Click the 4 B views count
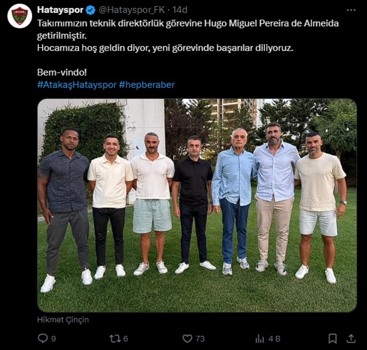 (x=274, y=339)
